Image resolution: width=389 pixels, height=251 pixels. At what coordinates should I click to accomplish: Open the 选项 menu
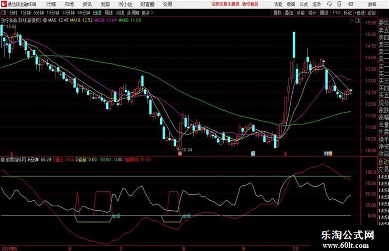coord(316,4)
